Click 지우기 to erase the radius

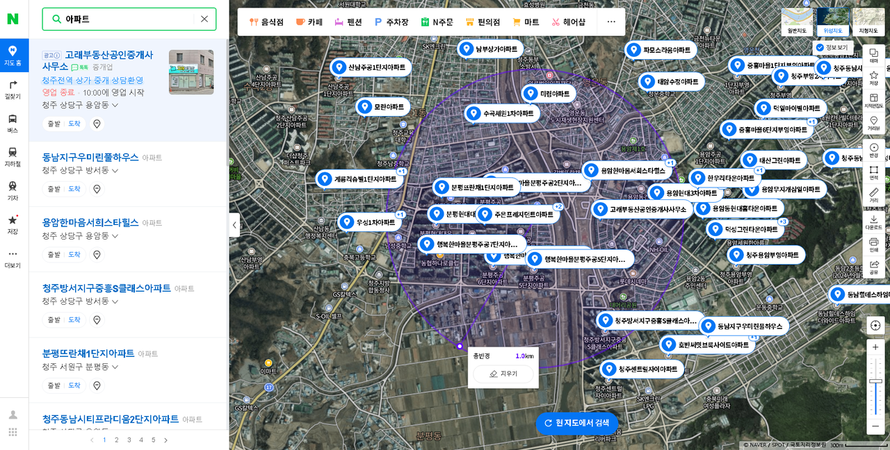[503, 374]
